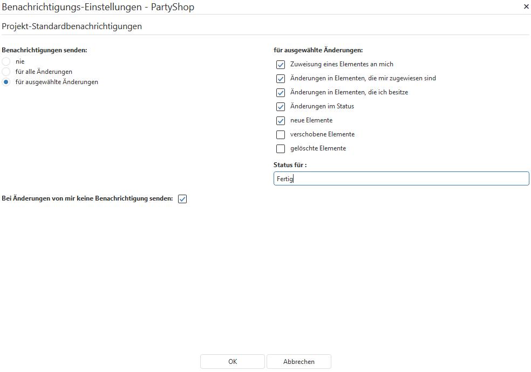The width and height of the screenshot is (531, 372).
Task: Click the dialog title 'Benachrichtigungs-Einstellungen - PartyShop'
Action: click(98, 6)
